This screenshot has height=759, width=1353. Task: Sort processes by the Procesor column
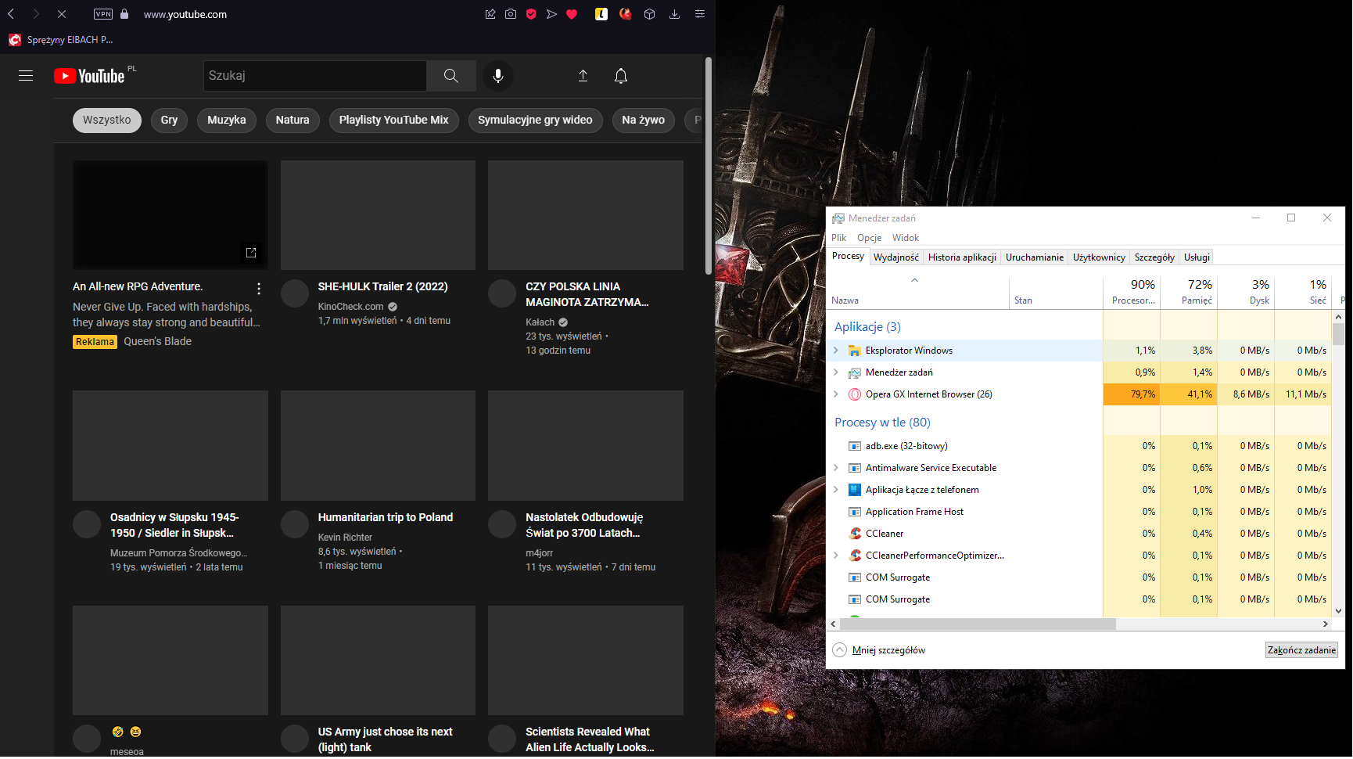1132,293
